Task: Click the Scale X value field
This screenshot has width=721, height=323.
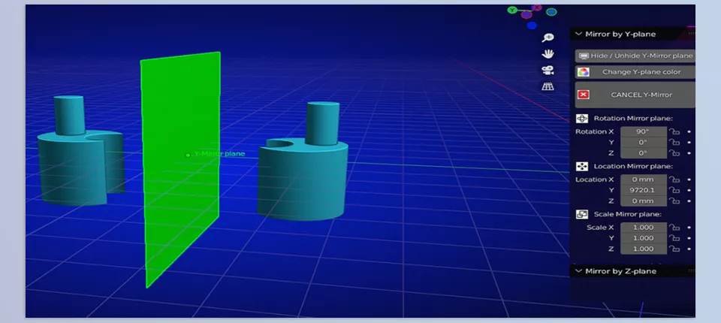Action: pos(643,228)
